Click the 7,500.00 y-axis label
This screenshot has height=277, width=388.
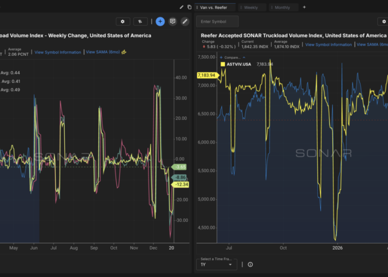click(x=206, y=57)
